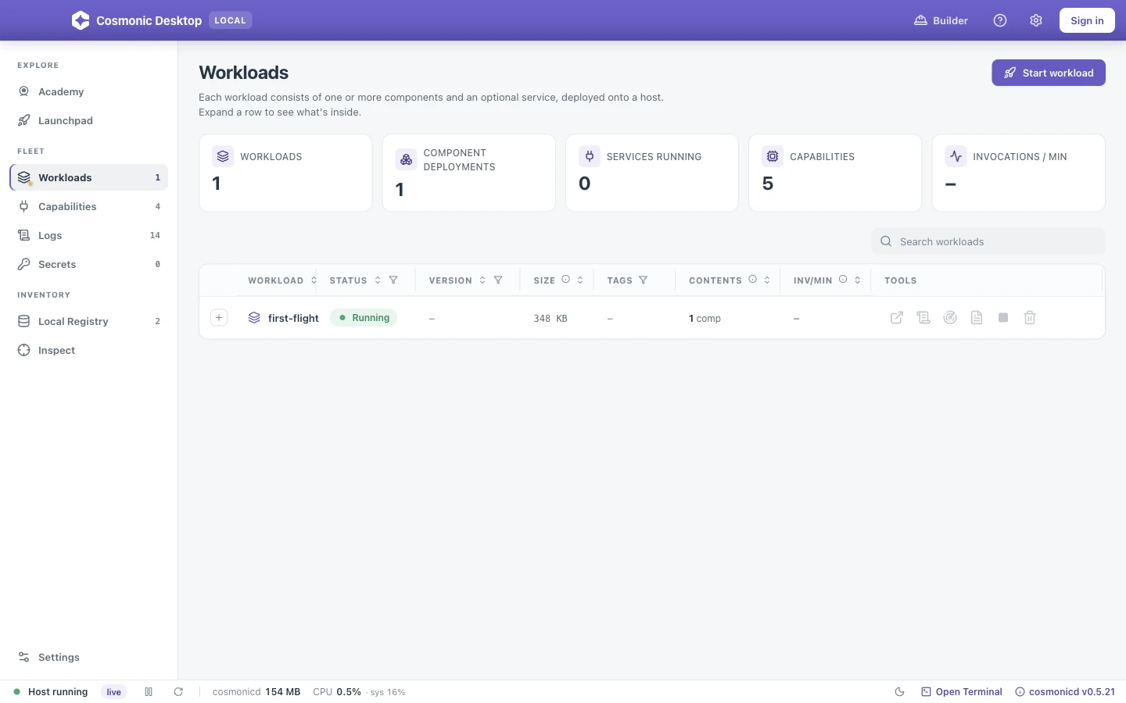Click the Running status badge
Image resolution: width=1126 pixels, height=703 pixels.
tap(364, 318)
